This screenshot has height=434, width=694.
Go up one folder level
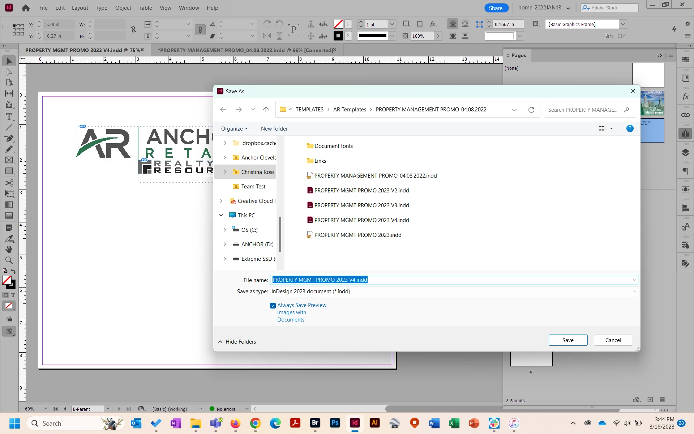coord(266,110)
